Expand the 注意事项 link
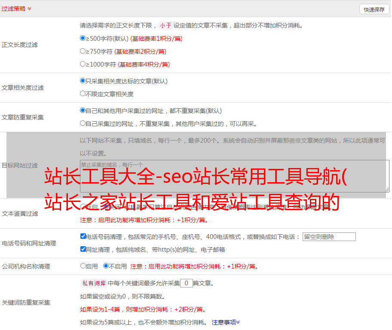392x330 pixels. [x=226, y=322]
